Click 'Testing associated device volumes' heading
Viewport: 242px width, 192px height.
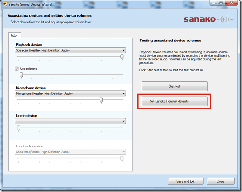click(170, 41)
